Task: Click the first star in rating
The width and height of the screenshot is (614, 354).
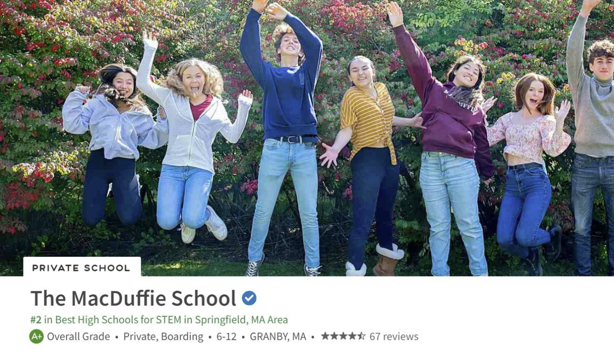Action: pos(325,336)
